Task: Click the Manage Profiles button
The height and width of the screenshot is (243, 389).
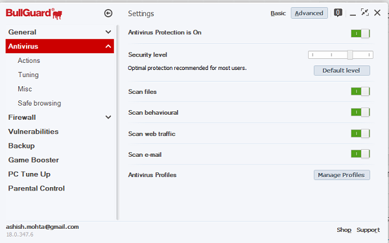Action: (x=342, y=175)
